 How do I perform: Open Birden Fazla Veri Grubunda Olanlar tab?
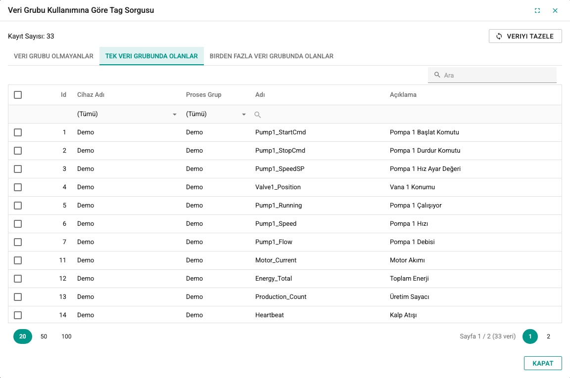(272, 56)
